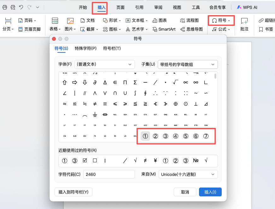275x209 pixels.
Task: Pick ¥ from recent symbols
Action: [x=155, y=160]
